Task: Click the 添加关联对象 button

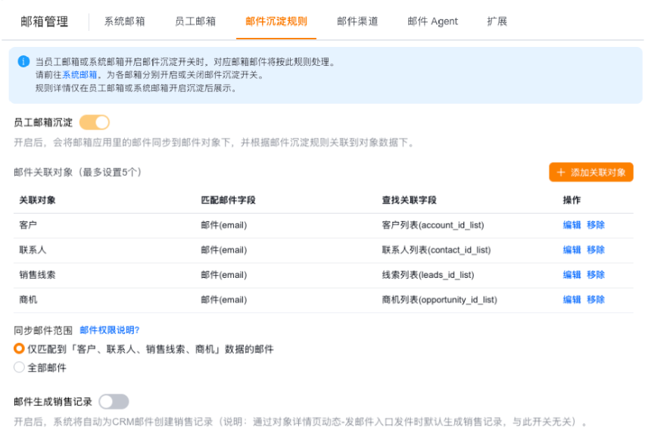Action: click(x=590, y=172)
